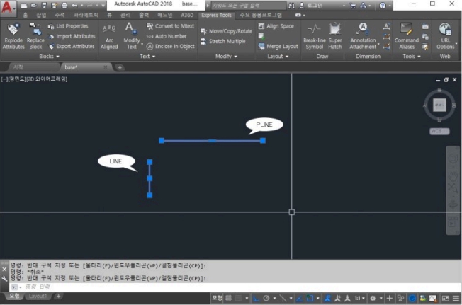Viewport: 462px width, 305px height.
Task: Open the status bar customization menu icon
Action: 456,298
